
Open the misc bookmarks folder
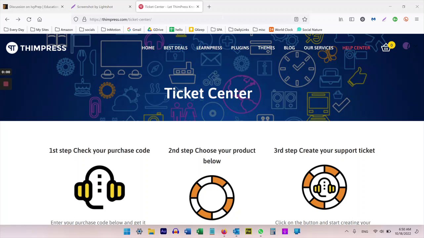click(259, 30)
